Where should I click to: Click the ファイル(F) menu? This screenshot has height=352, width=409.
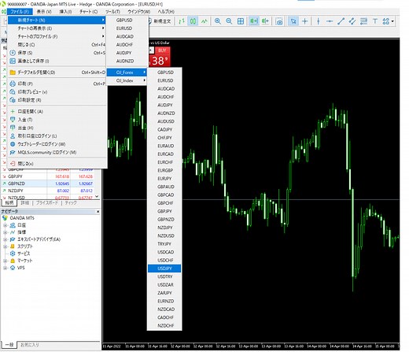click(20, 12)
